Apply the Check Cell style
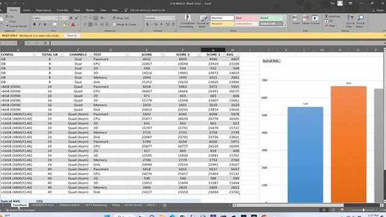The height and width of the screenshot is (217, 386). pyautogui.click(x=271, y=24)
